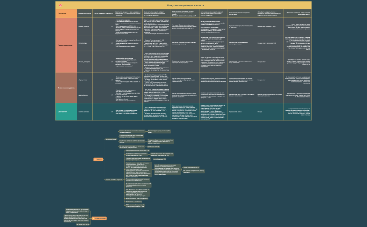Click the 'Название конкурента' column header
The image size is (367, 227).
85,13
